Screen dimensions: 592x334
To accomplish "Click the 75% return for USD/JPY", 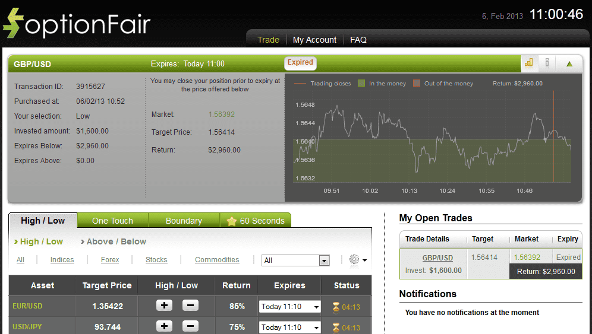I will (x=237, y=327).
